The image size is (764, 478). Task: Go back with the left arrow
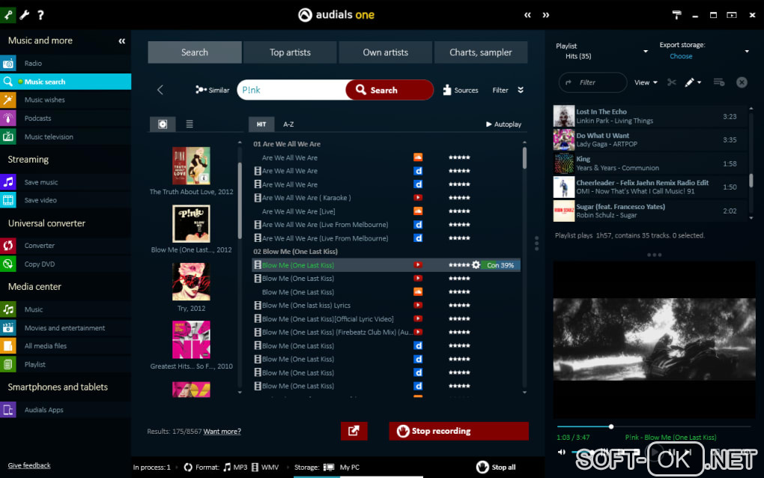160,90
